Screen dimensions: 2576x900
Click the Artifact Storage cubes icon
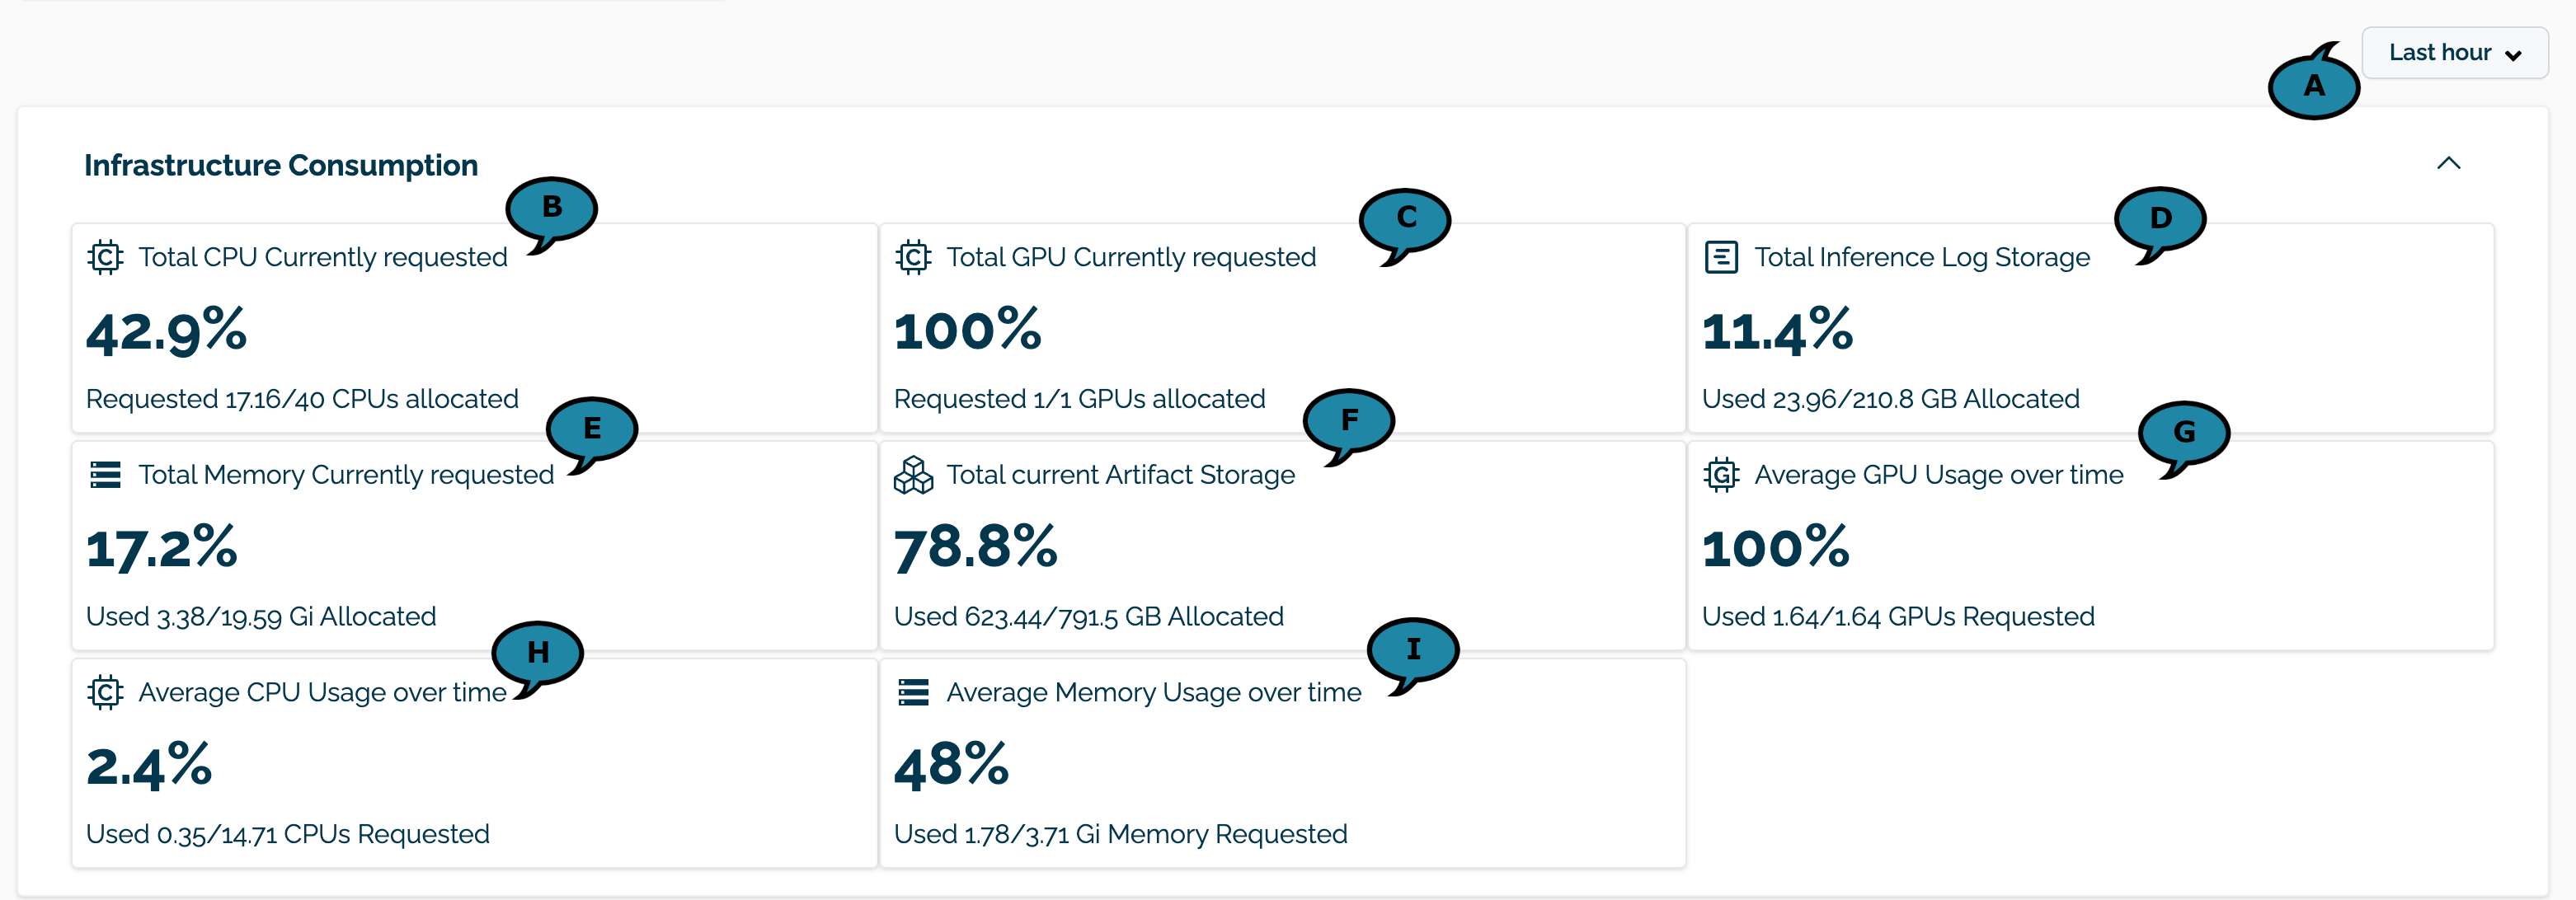point(913,475)
